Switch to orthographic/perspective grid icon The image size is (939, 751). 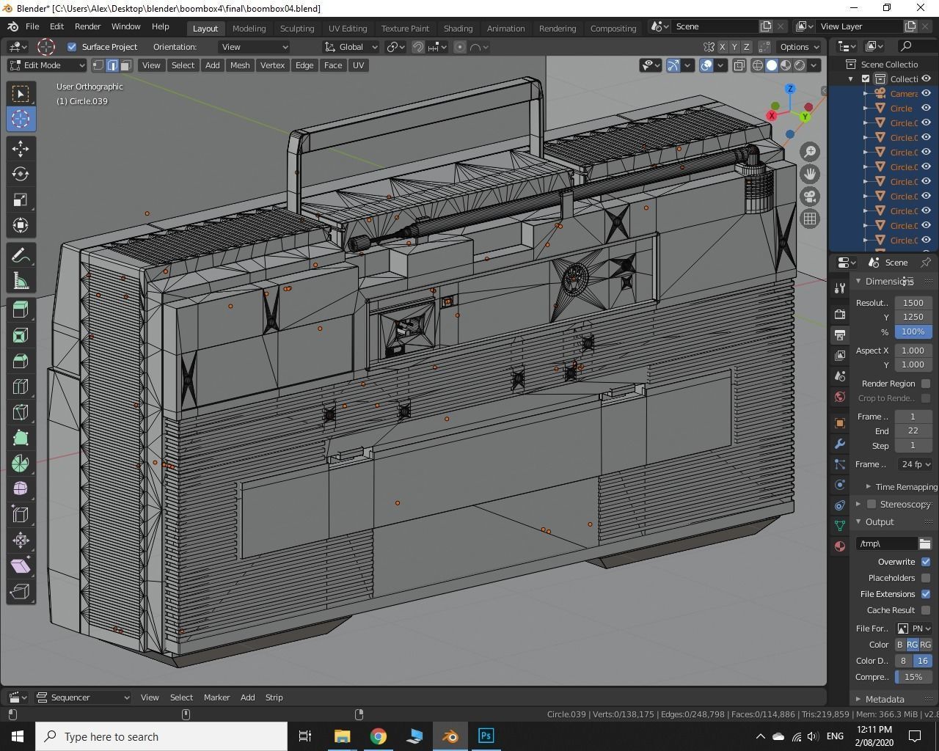(810, 219)
